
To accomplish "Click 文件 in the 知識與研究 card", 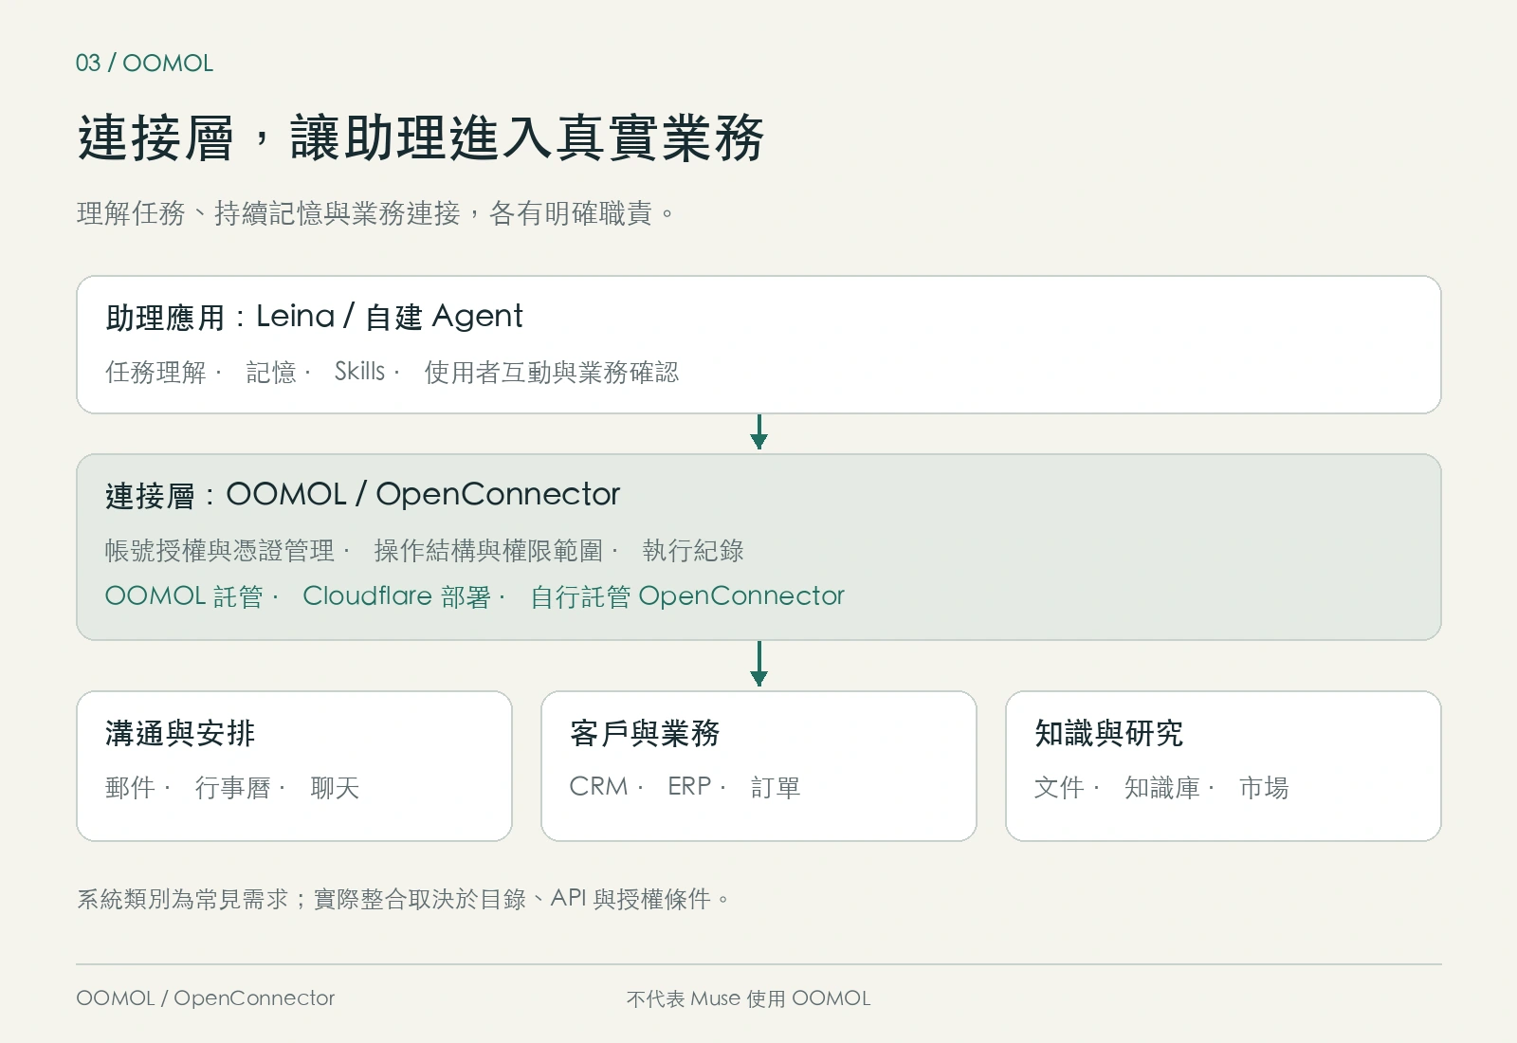I will pyautogui.click(x=1059, y=787).
